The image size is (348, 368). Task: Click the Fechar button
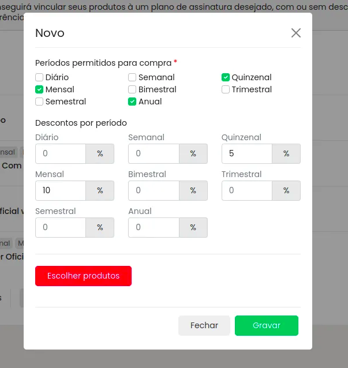(x=204, y=325)
